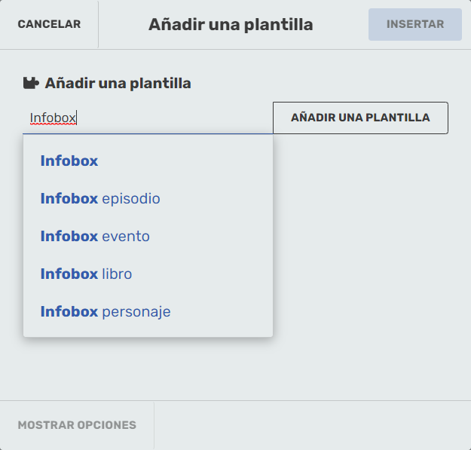The height and width of the screenshot is (450, 471).
Task: Pick the Infobox evento suggestion
Action: 95,237
